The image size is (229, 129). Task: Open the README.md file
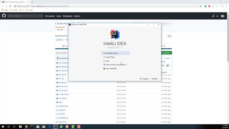point(63,118)
